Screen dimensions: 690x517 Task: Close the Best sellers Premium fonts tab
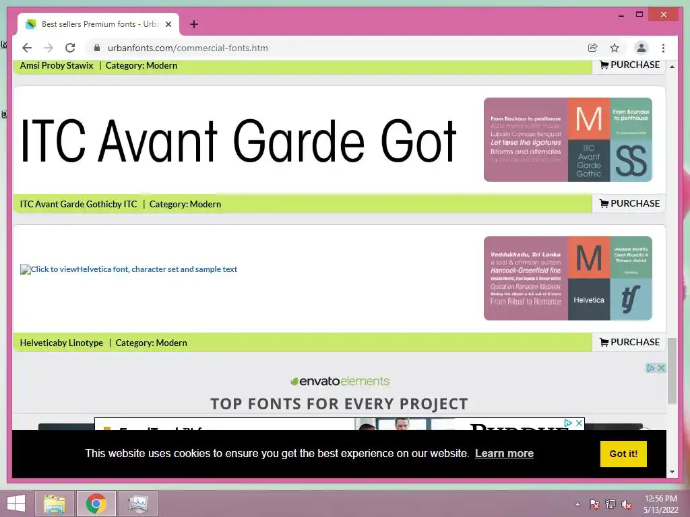(168, 24)
